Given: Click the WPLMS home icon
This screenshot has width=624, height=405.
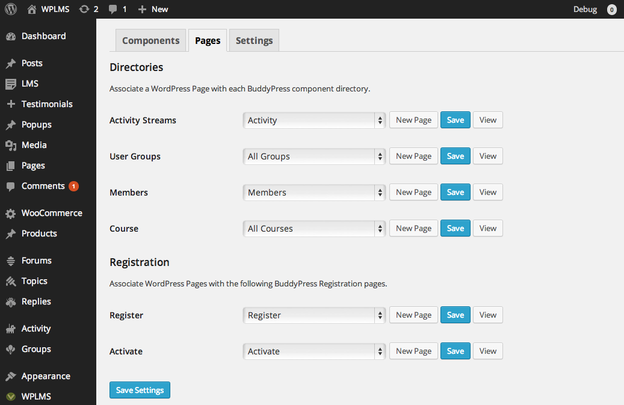Looking at the screenshot, I should click(x=32, y=9).
